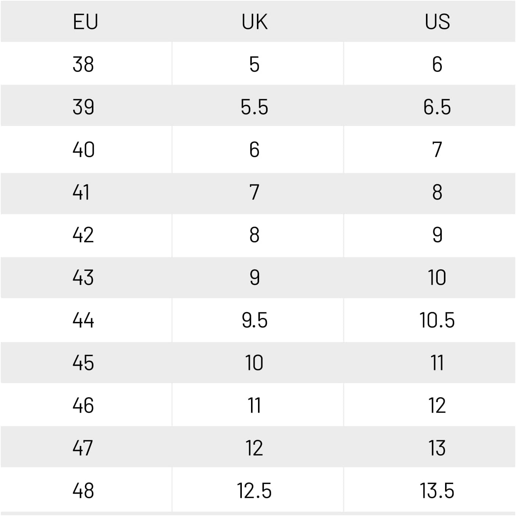Click the US column header

coord(437,22)
